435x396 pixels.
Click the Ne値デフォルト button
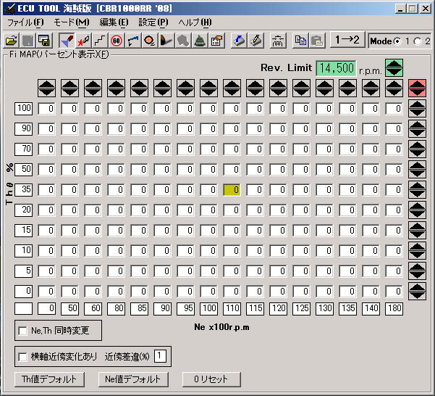coord(133,379)
